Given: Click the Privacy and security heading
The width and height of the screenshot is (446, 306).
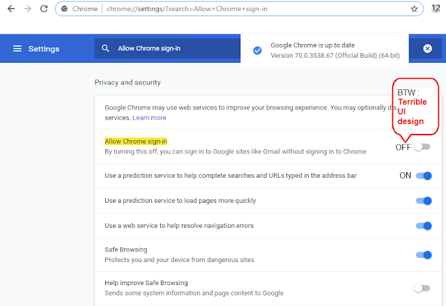Looking at the screenshot, I should [128, 82].
